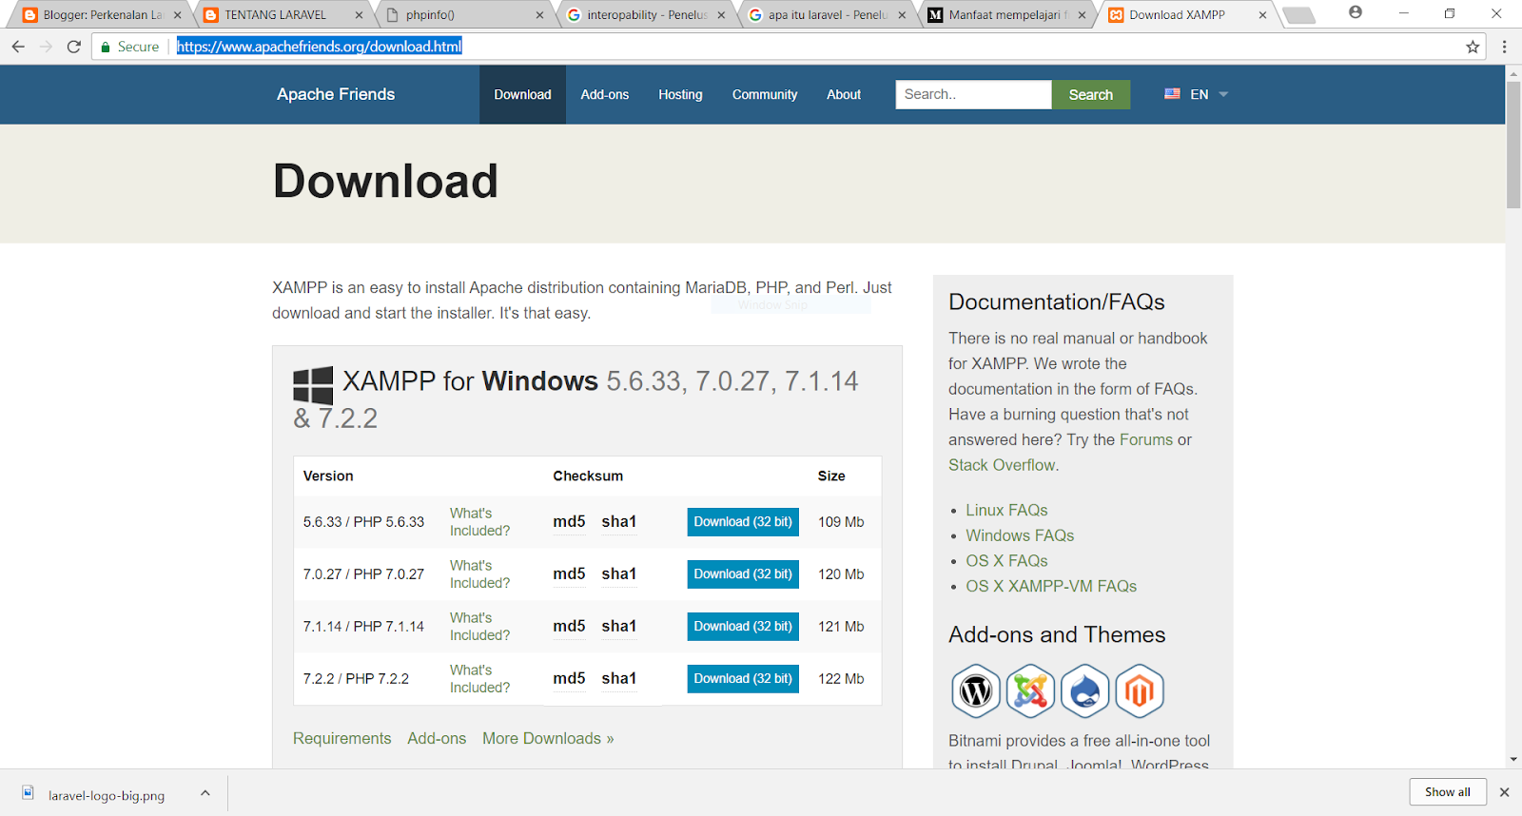The image size is (1522, 816).
Task: Show md5 checksum for version 5.6.33
Action: pos(569,522)
